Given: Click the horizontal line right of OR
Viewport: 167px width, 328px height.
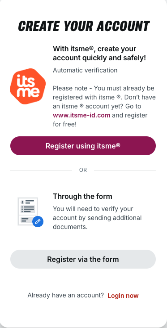Looking at the screenshot, I should [125, 170].
